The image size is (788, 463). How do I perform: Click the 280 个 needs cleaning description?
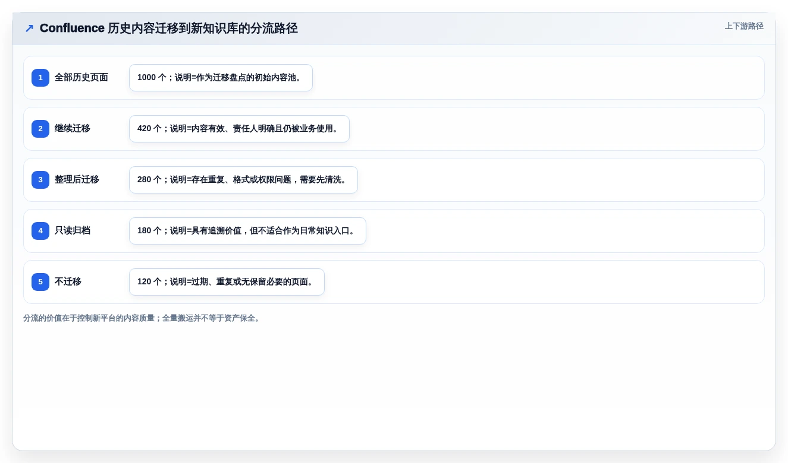click(x=243, y=180)
